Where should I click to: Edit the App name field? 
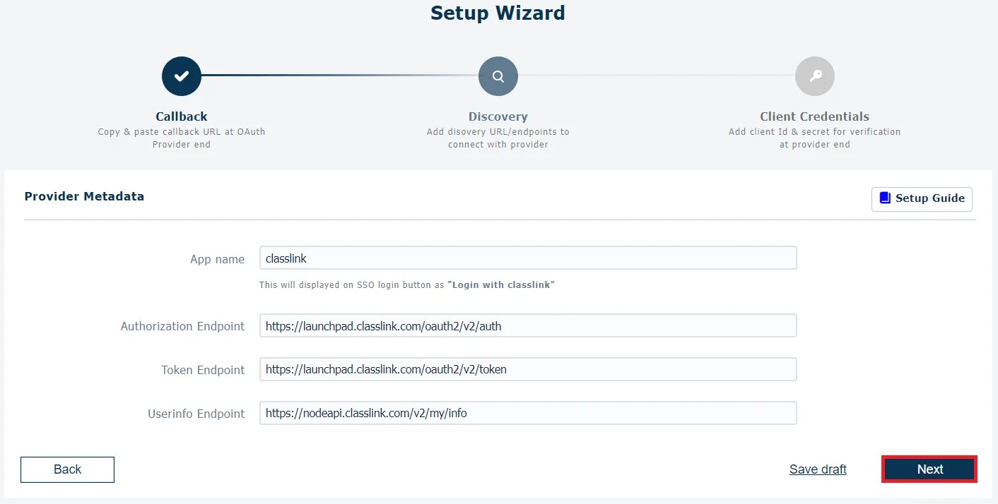(528, 258)
